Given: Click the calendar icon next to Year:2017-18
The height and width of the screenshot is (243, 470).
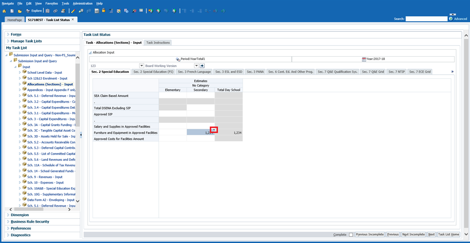Looking at the screenshot, I should click(x=364, y=59).
